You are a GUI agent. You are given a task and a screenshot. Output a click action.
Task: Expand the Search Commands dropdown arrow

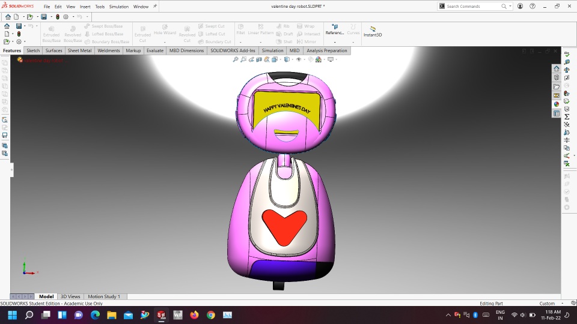[x=511, y=6]
